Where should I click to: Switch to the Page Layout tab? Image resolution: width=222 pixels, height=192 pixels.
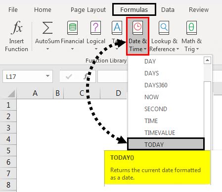point(88,10)
